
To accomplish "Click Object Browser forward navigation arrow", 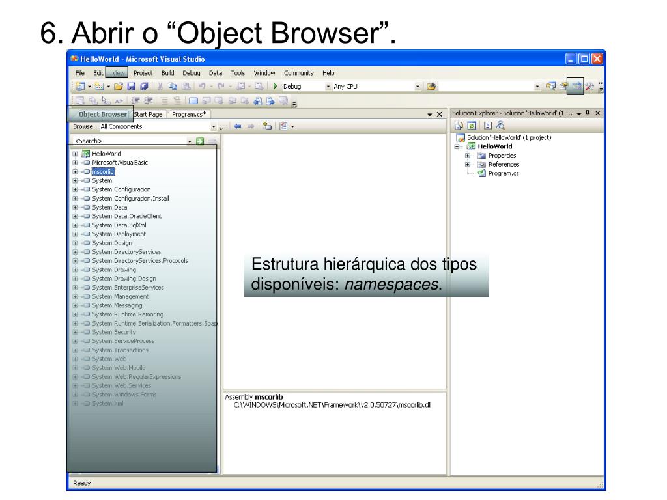I will [251, 126].
